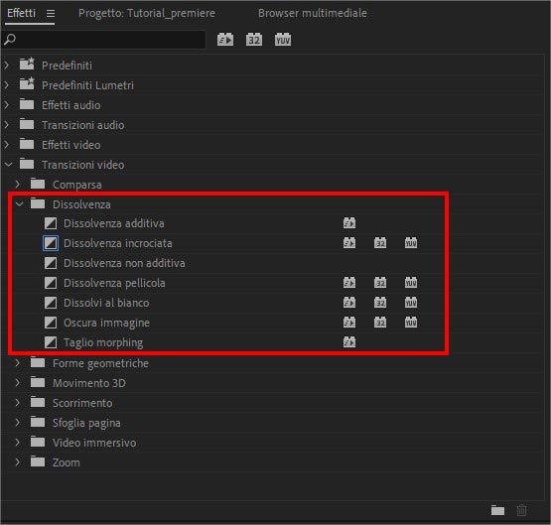This screenshot has width=551, height=525.
Task: Collapse the Transizioni video folder
Action: click(x=8, y=165)
